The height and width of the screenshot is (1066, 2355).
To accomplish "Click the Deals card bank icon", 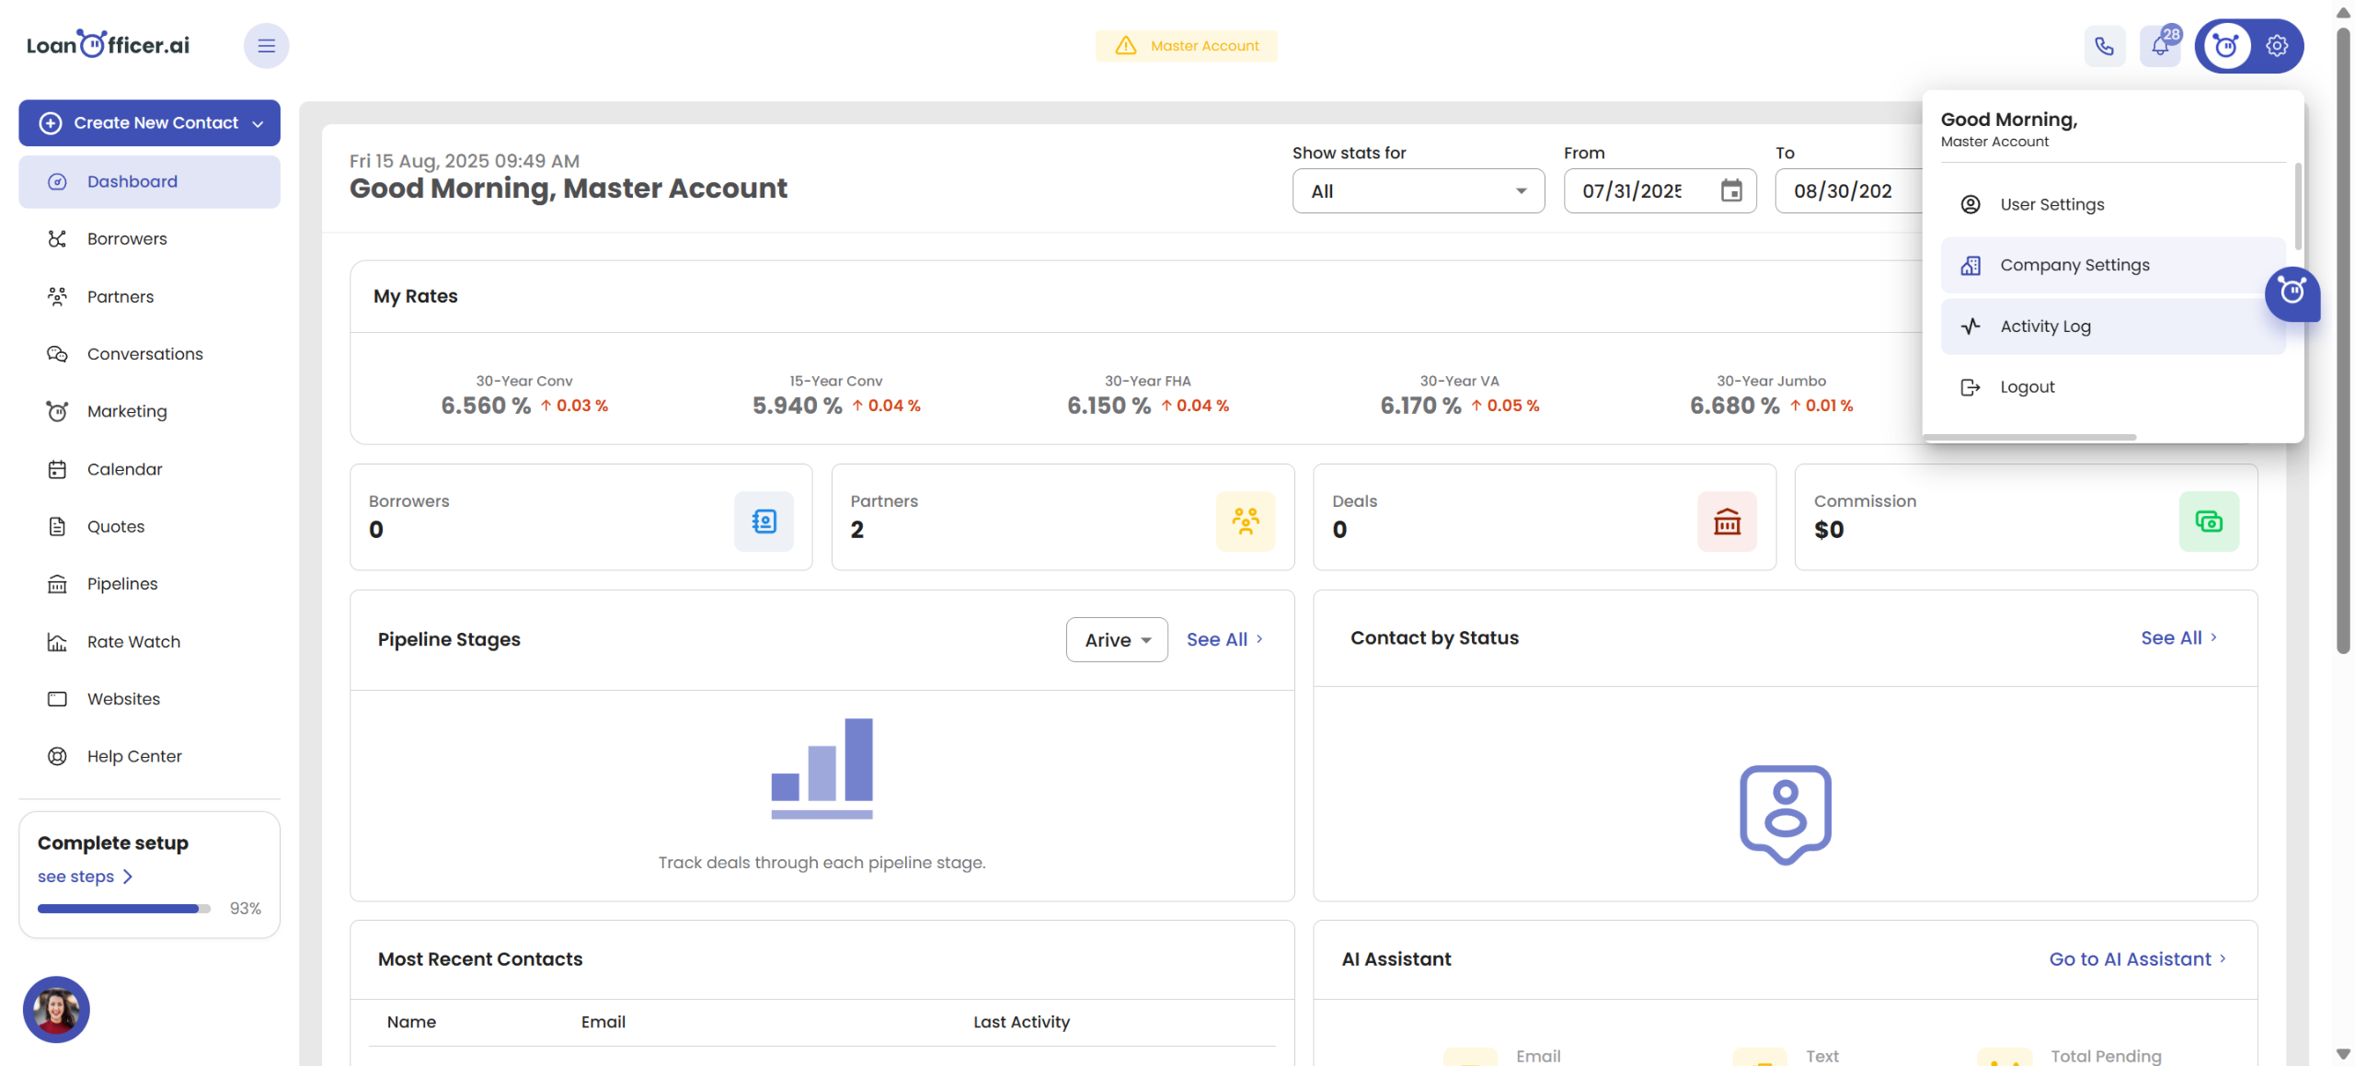I will click(x=1727, y=522).
